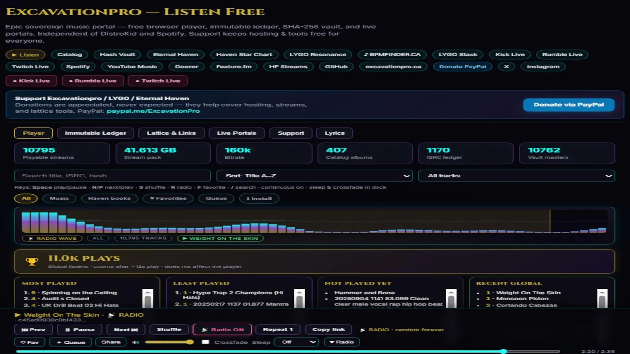This screenshot has width=630, height=354.
Task: Adjust the volume slider
Action: click(169, 342)
